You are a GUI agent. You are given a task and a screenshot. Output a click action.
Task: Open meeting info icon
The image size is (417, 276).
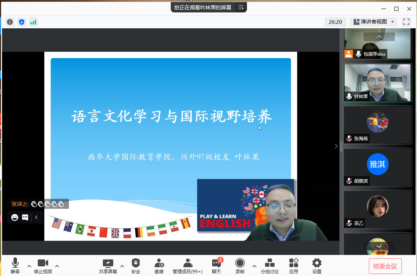click(x=10, y=22)
